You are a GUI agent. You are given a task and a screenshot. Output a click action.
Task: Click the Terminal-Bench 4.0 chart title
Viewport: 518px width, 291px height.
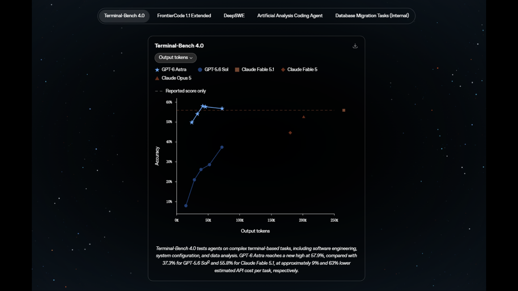coord(179,46)
